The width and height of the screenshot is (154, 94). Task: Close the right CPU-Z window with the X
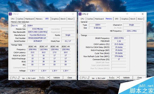(x=143, y=14)
